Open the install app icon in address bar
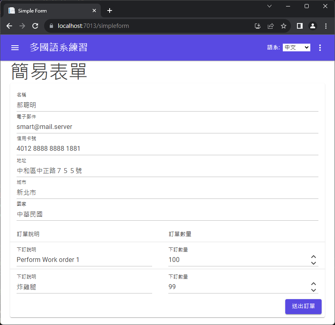335x325 pixels. point(258,26)
